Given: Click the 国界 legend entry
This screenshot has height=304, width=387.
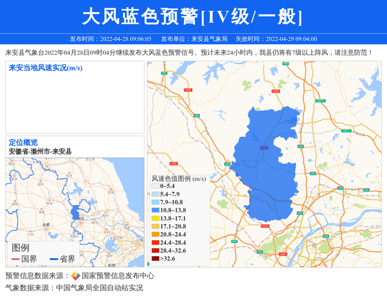Looking at the screenshot, I should coord(25,259).
